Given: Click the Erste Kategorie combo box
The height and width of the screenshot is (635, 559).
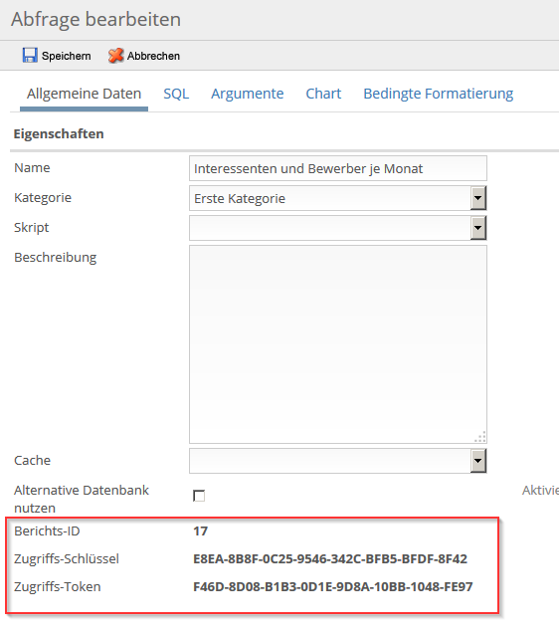Looking at the screenshot, I should point(338,198).
